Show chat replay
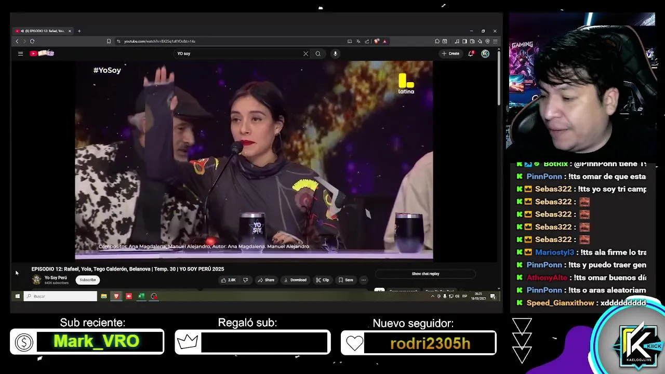 (x=425, y=274)
